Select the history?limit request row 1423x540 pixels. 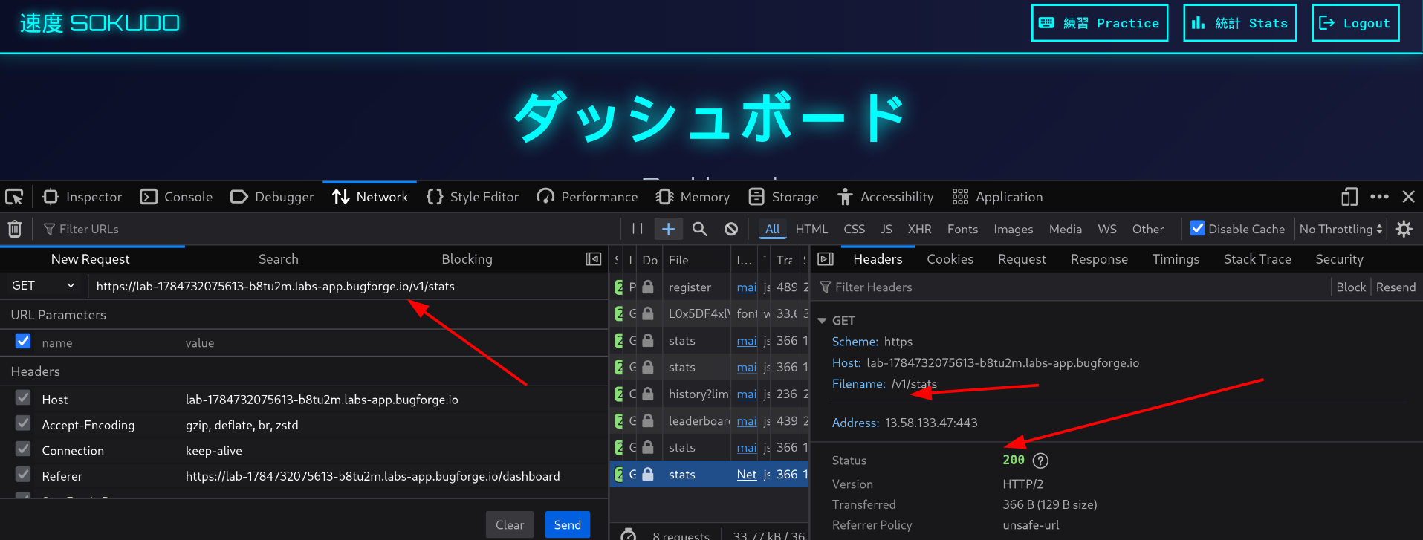[x=710, y=394]
